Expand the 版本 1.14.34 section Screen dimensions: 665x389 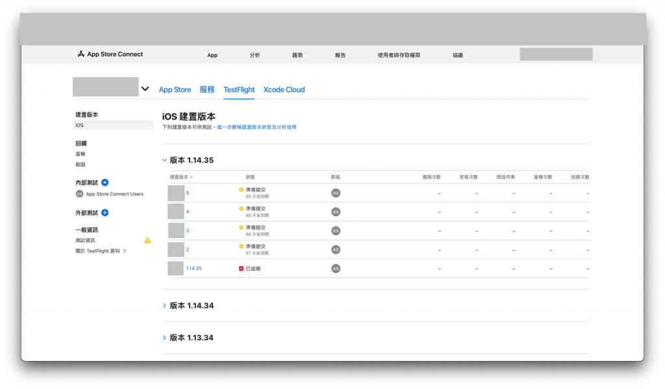pyautogui.click(x=164, y=305)
